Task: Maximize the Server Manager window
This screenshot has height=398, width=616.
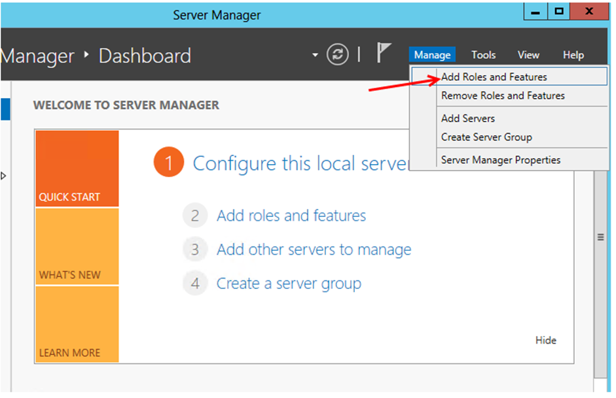Action: tap(558, 11)
